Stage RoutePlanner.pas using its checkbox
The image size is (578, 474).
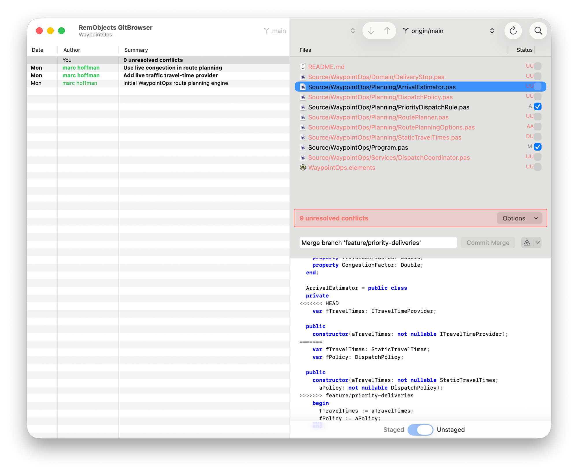[538, 117]
